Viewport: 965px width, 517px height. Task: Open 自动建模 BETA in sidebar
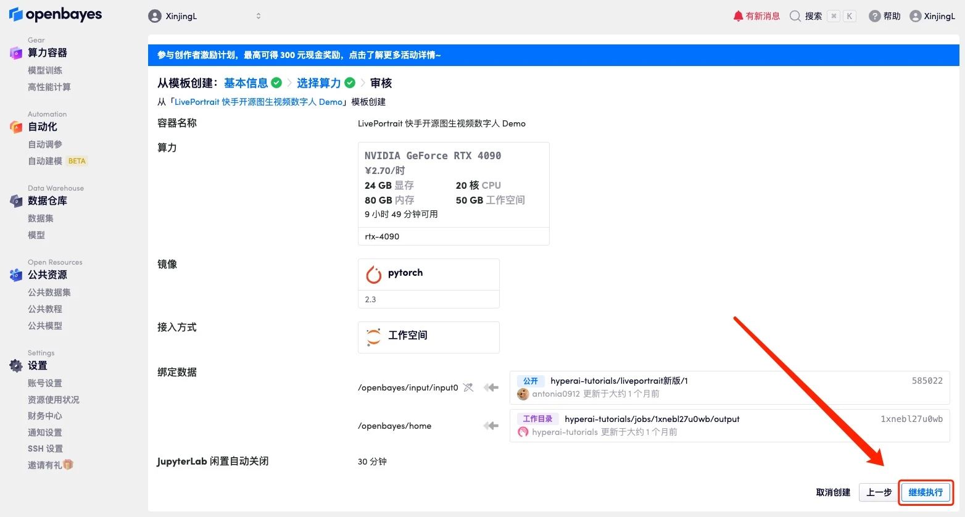57,161
